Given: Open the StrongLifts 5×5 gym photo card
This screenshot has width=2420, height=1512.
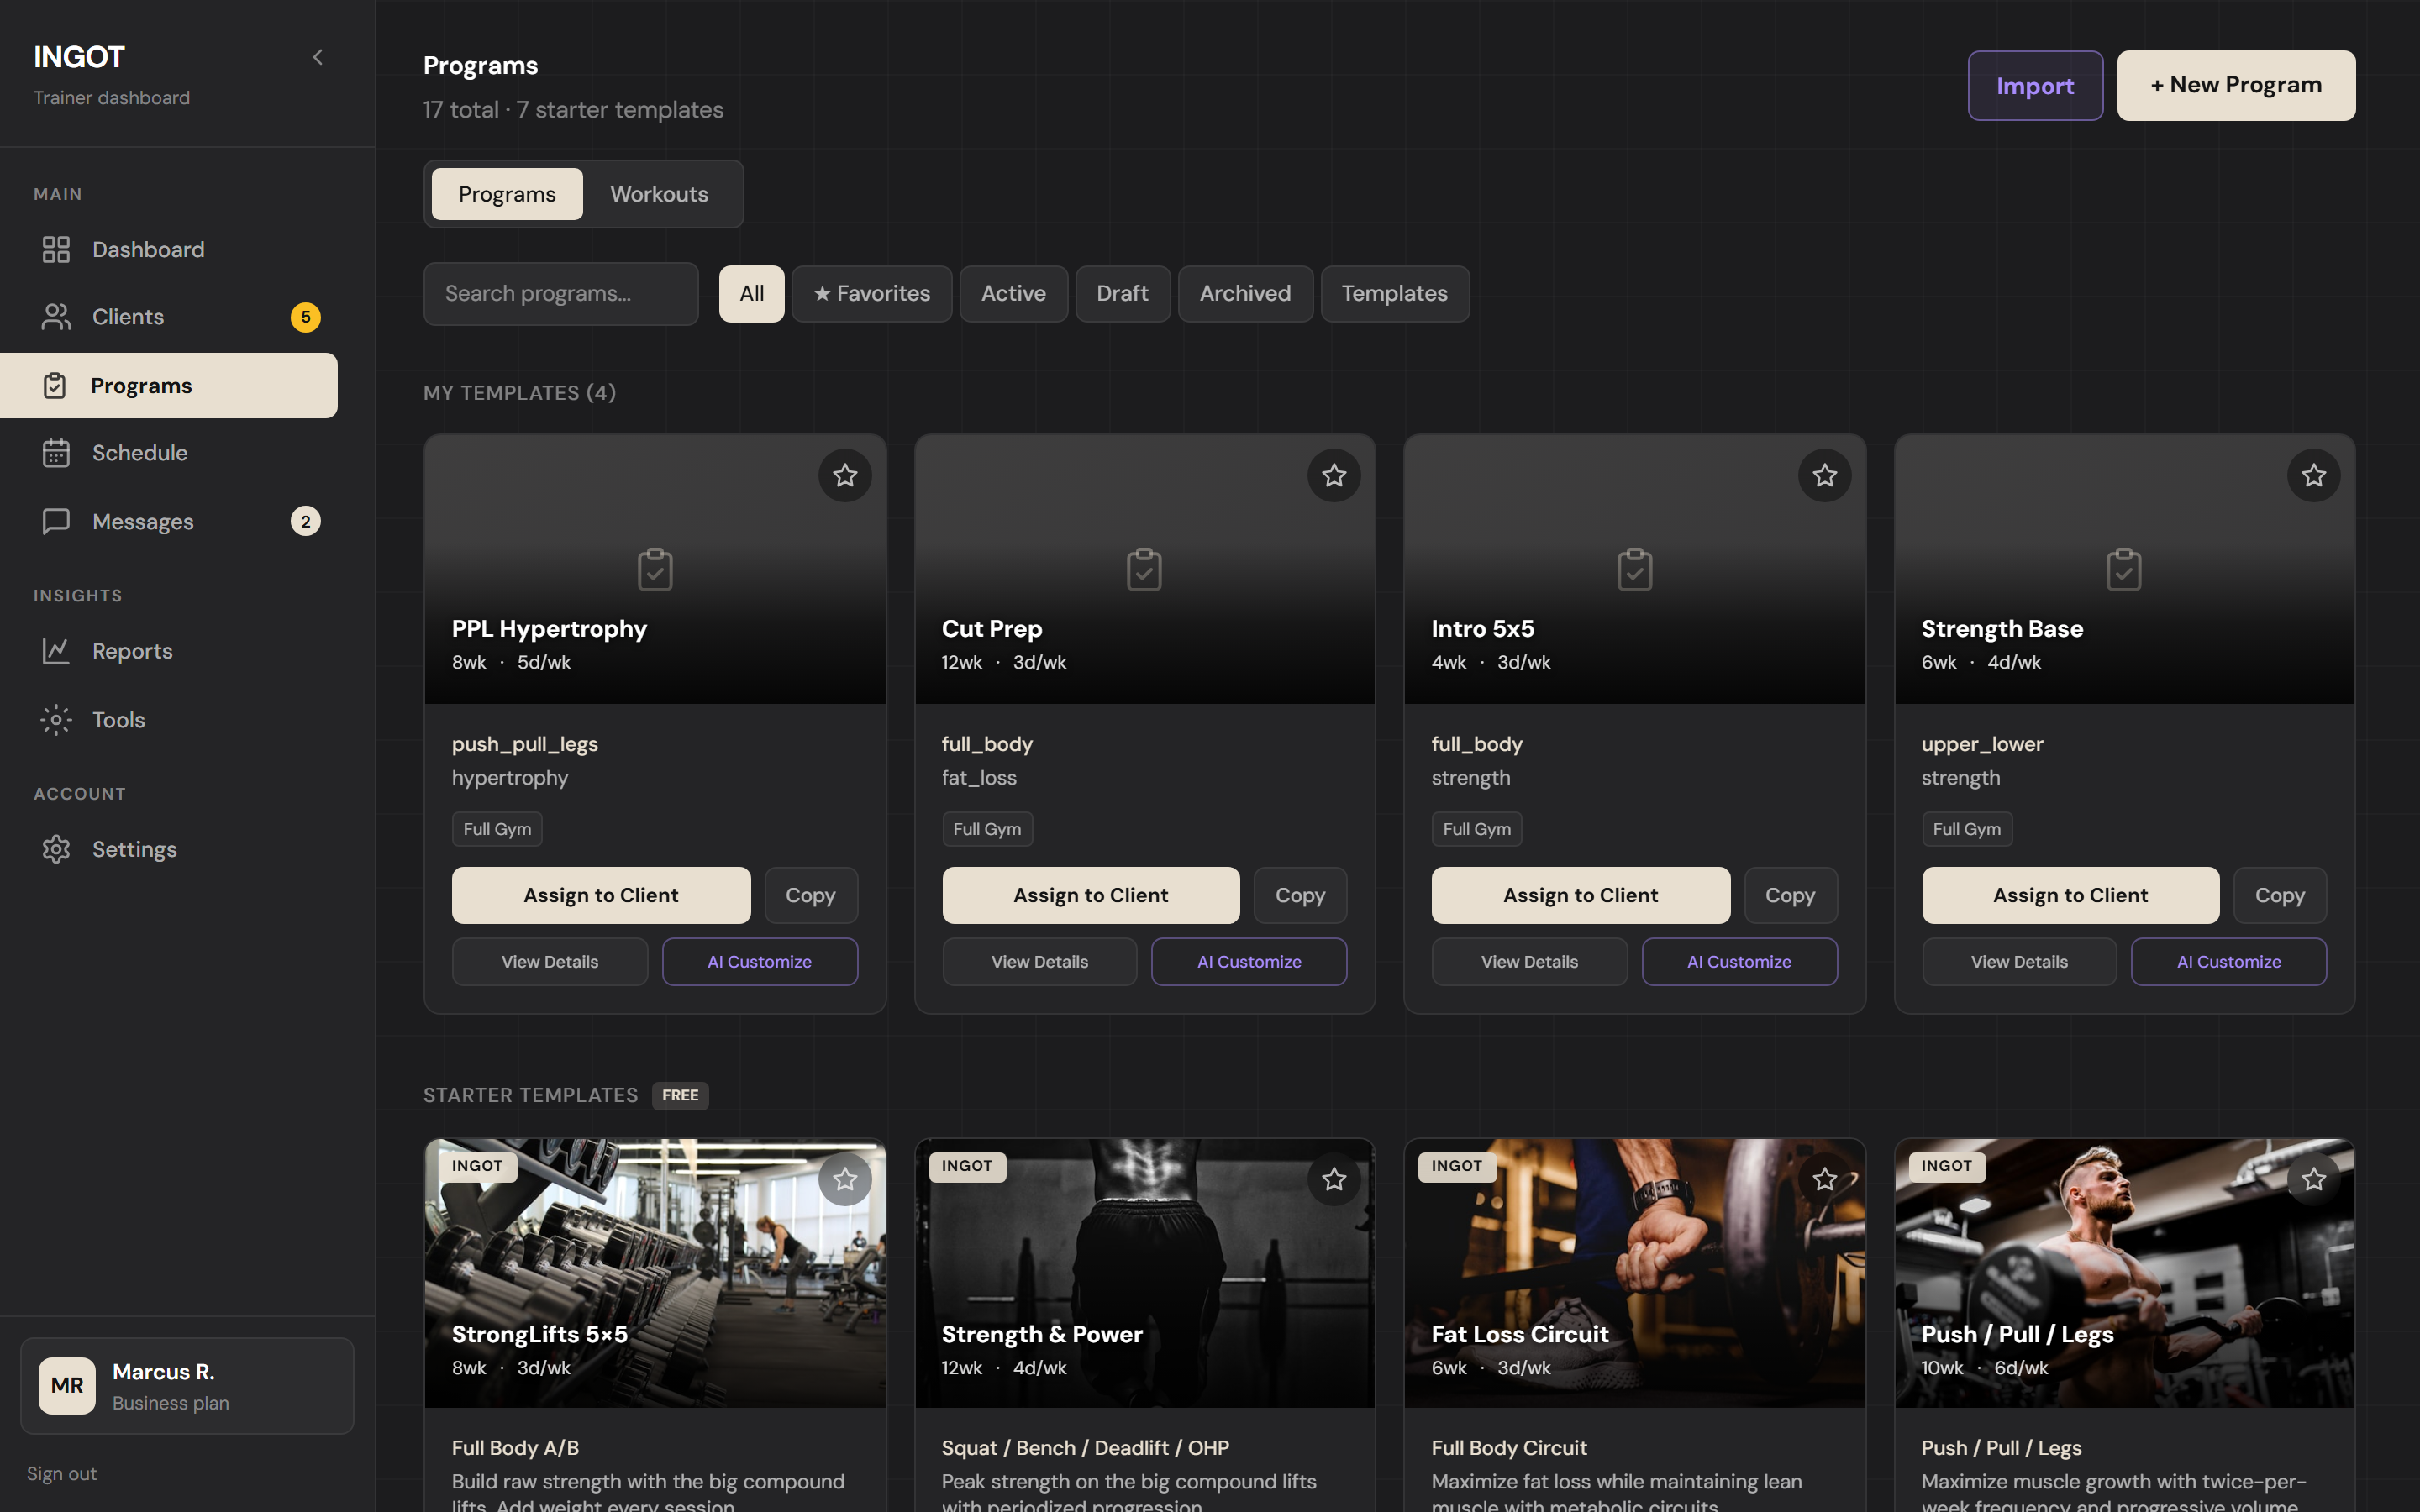Looking at the screenshot, I should click(x=655, y=1273).
